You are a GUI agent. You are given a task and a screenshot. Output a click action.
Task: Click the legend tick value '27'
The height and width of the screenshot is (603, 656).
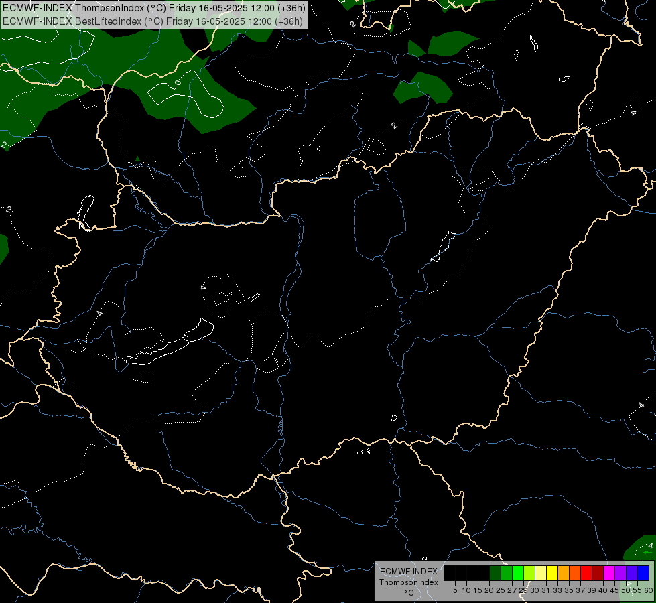coord(512,590)
